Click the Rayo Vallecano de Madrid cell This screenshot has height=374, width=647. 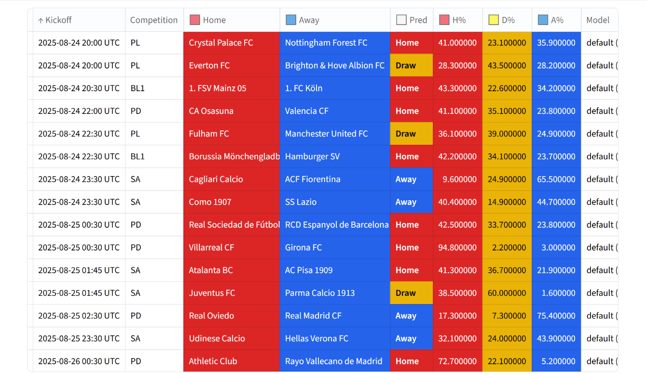click(333, 361)
